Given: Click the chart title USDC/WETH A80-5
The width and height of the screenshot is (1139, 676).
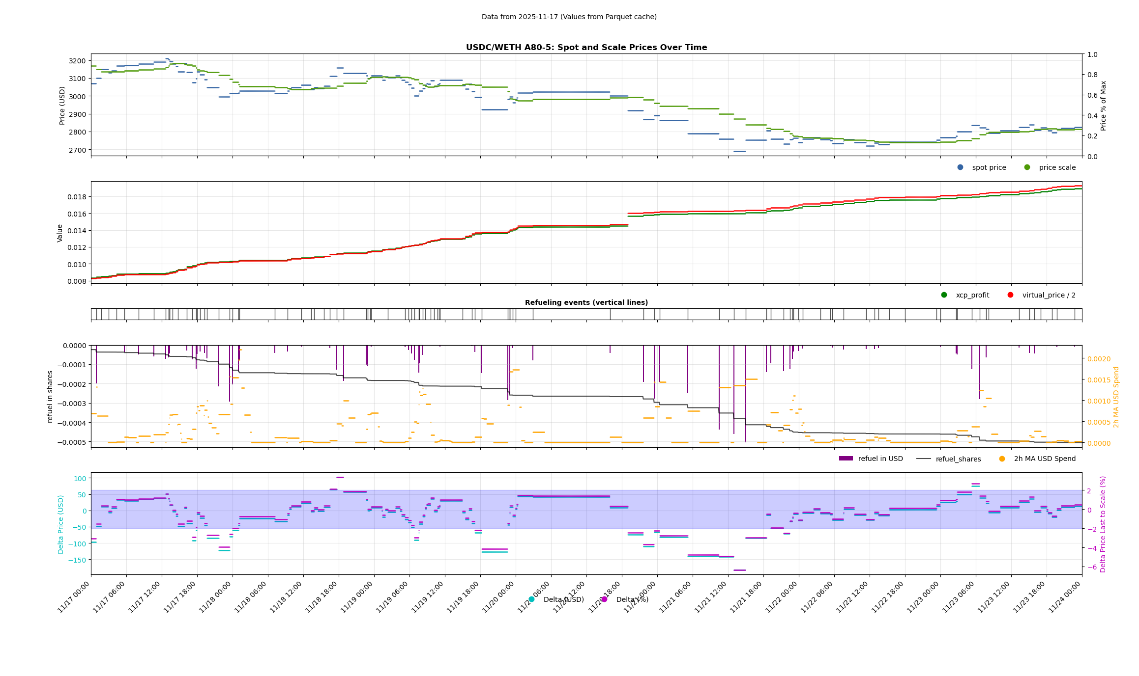Looking at the screenshot, I should (x=586, y=48).
